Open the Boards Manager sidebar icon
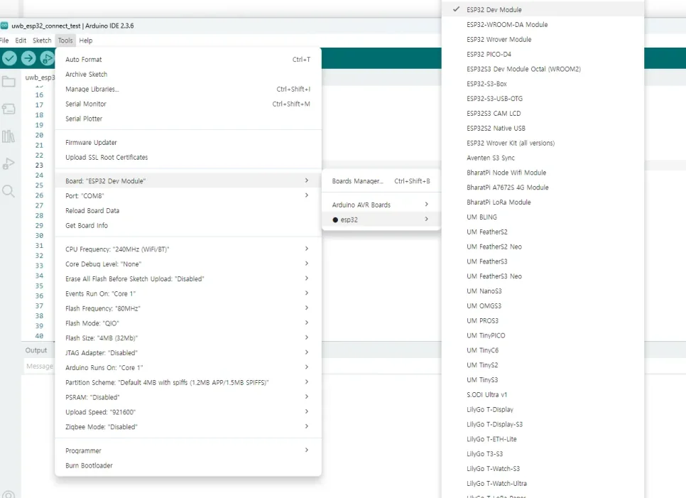The height and width of the screenshot is (498, 686). [x=9, y=109]
